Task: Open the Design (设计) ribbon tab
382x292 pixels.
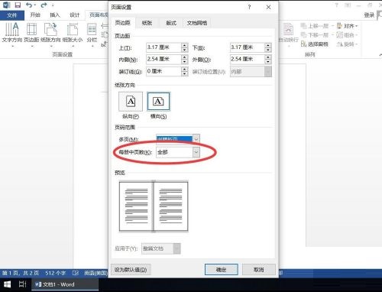Action: click(x=75, y=15)
